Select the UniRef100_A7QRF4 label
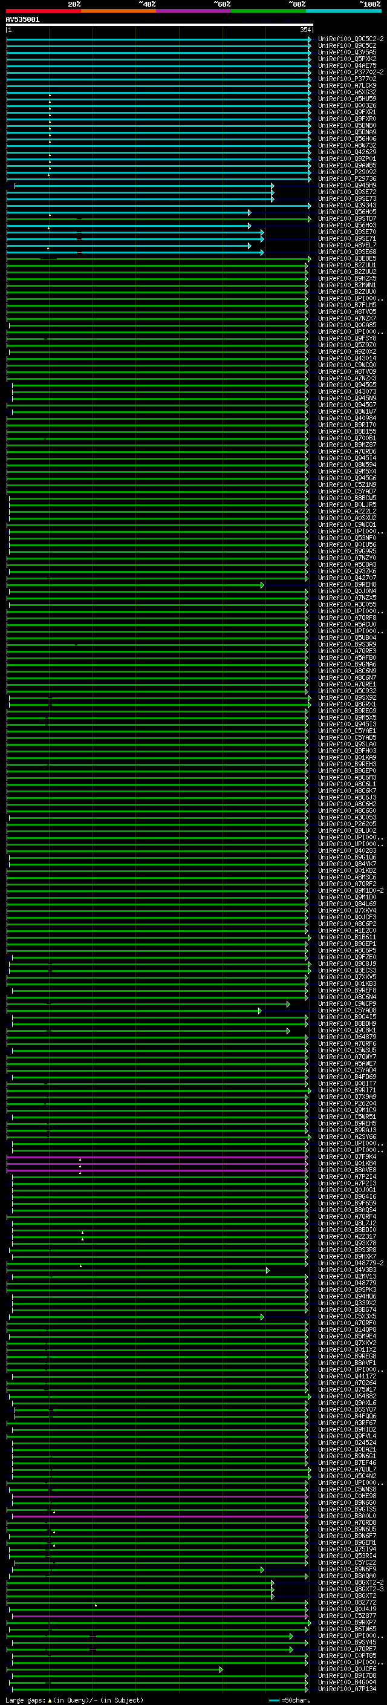 347,1216
